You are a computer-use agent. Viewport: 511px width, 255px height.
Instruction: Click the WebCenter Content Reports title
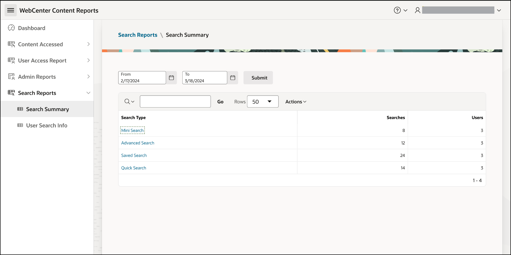coord(59,10)
